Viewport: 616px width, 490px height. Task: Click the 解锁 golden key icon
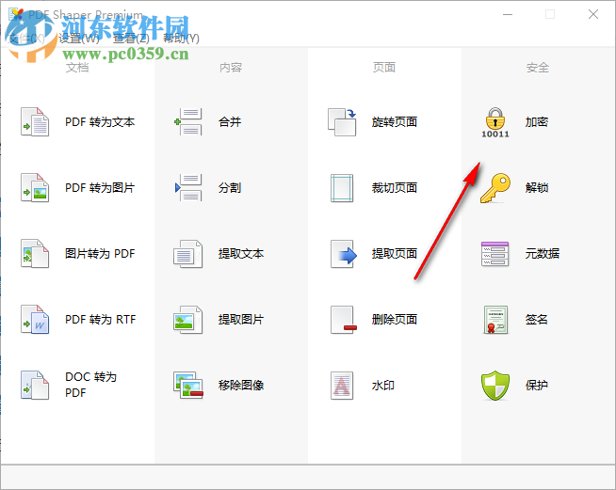click(495, 188)
